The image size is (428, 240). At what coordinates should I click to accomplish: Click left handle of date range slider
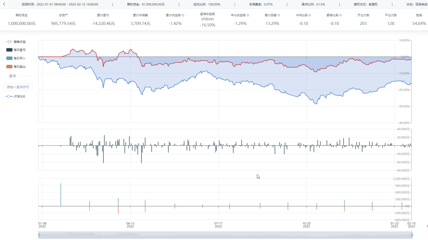click(39, 235)
